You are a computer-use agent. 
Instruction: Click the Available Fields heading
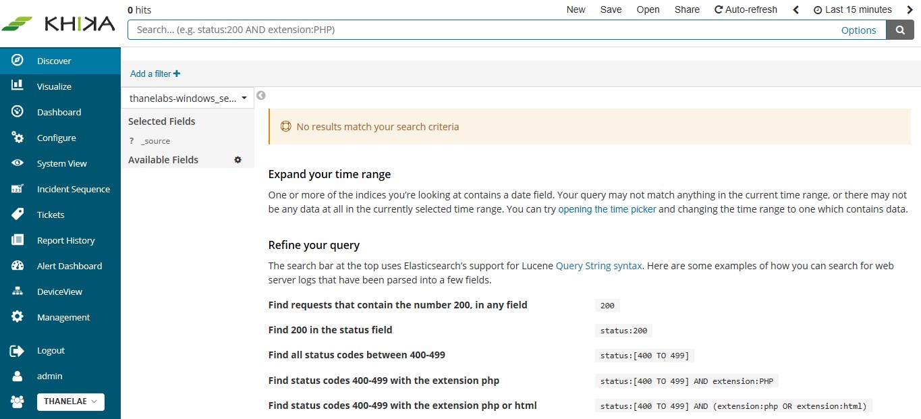point(163,160)
